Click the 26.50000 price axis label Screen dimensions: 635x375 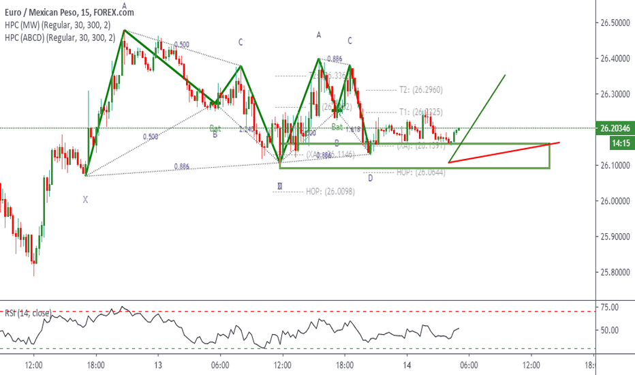(x=615, y=22)
